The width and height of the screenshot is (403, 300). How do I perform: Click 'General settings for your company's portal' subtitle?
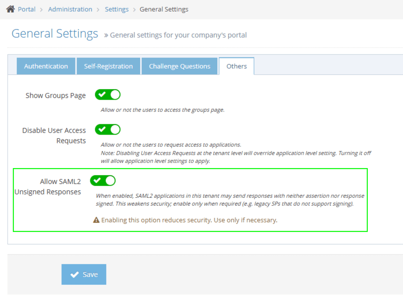178,35
